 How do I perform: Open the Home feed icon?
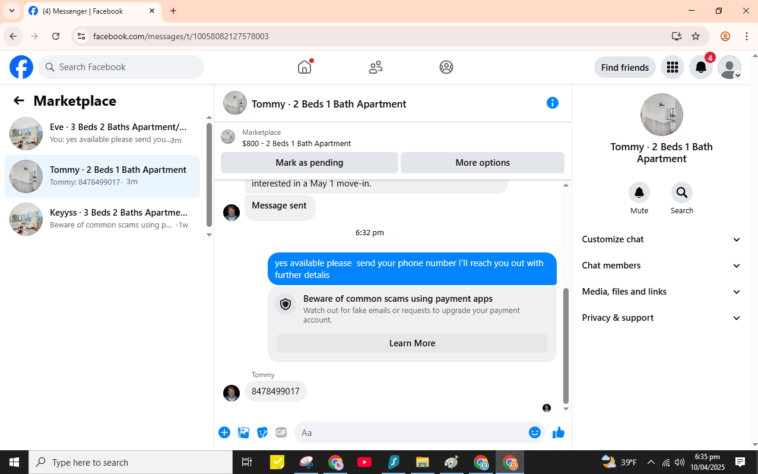(305, 67)
